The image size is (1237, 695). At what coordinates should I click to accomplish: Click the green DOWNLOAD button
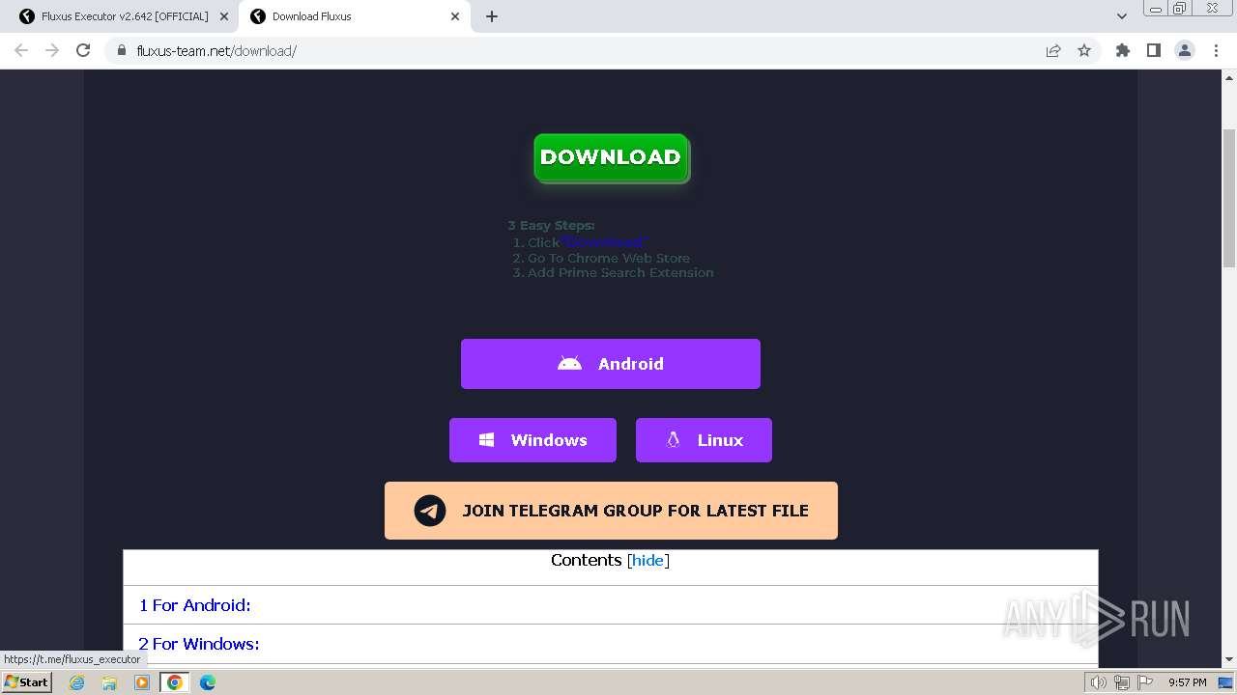click(611, 157)
